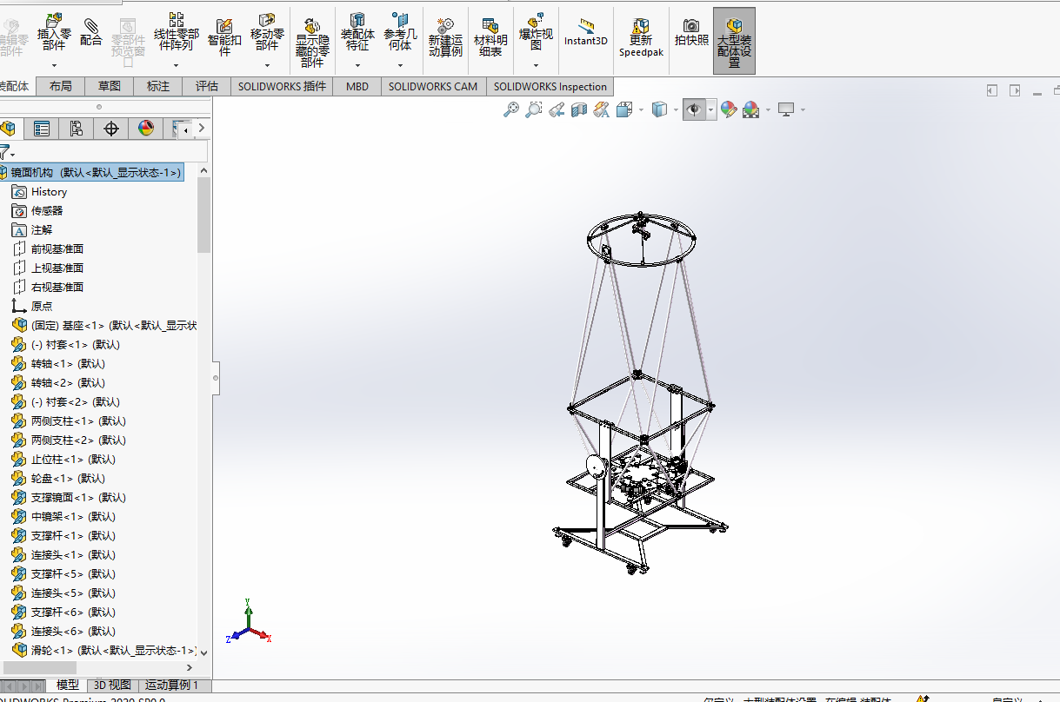Click the 插入零部件 (Insert Components) tool
The image size is (1060, 702).
[54, 32]
